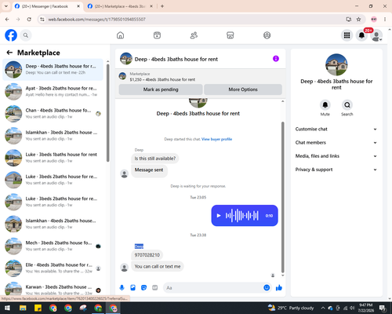
Task: Click 'You can call or text me' message
Action: tap(158, 266)
